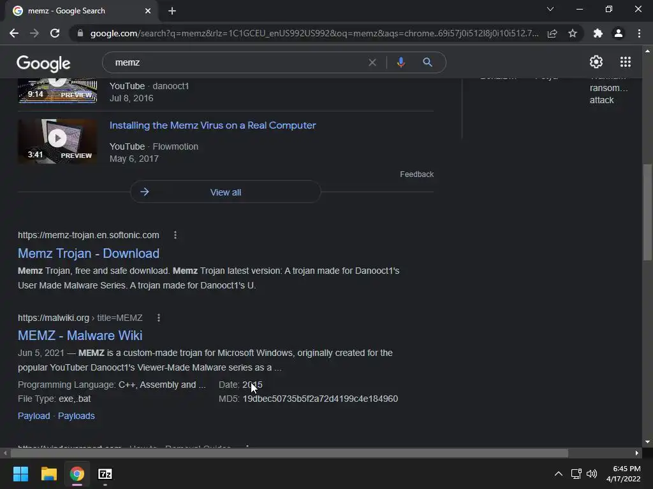Open the MEMZ - Malware Wiki result
Viewport: 653px width, 489px height.
[x=80, y=335]
